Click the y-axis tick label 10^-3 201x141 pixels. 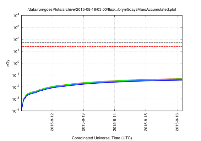(15, 99)
